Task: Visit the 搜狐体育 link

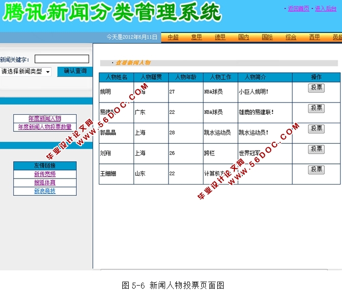Action: [x=45, y=183]
